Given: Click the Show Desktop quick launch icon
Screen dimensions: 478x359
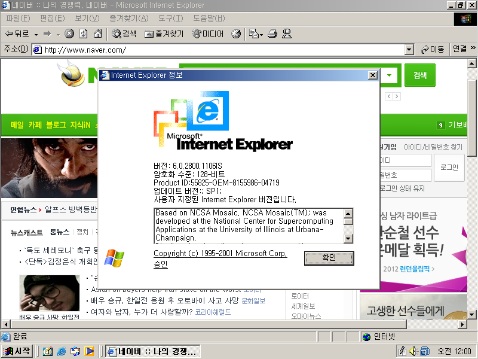Looking at the screenshot, I should 48,351.
